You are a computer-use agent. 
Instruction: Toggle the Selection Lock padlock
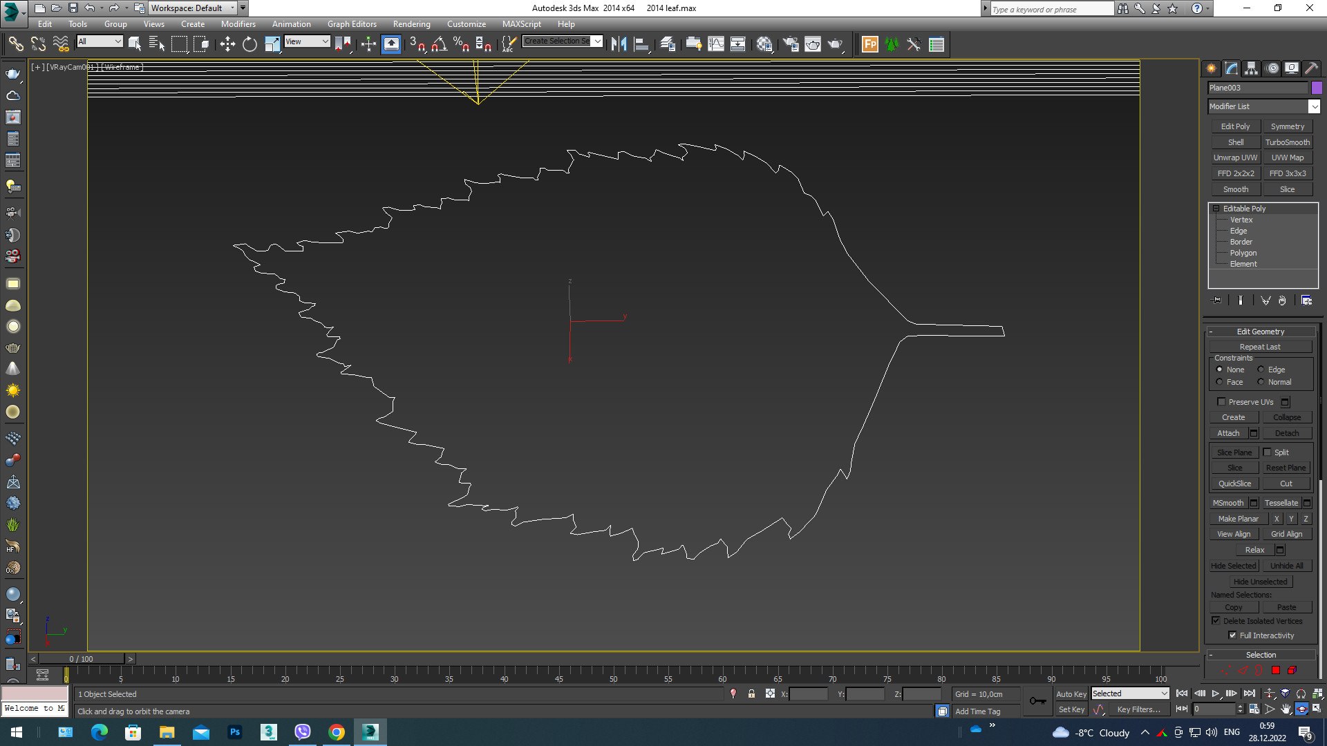752,694
